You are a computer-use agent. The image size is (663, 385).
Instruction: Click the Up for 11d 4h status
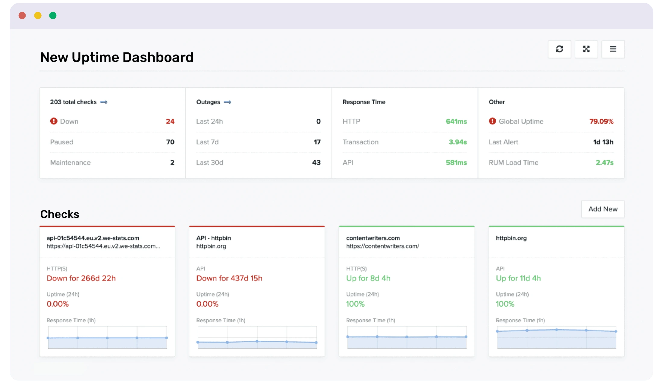pyautogui.click(x=518, y=278)
